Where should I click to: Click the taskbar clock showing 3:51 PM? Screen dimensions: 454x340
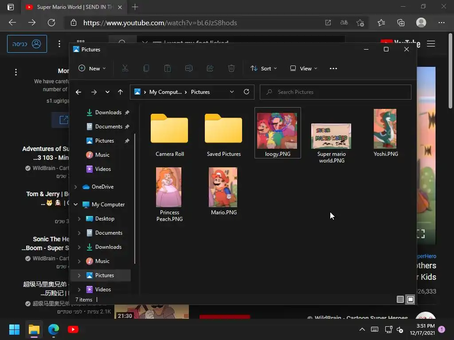422,329
